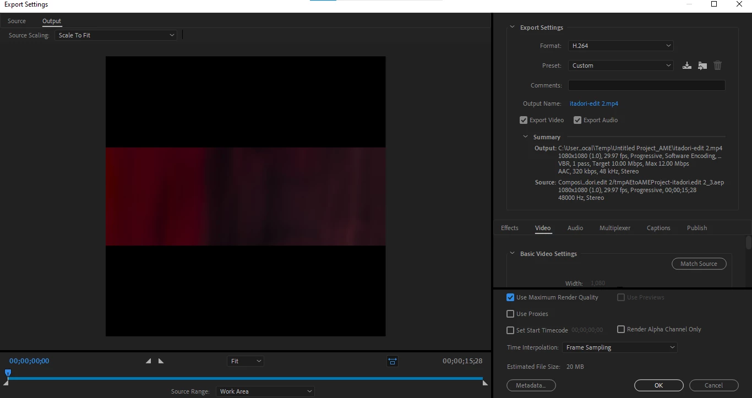Screen dimensions: 752x398
Task: Open the Publish tab
Action: 697,228
